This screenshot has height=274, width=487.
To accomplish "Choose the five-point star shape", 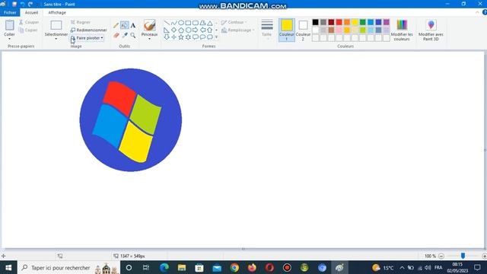I will (181, 37).
